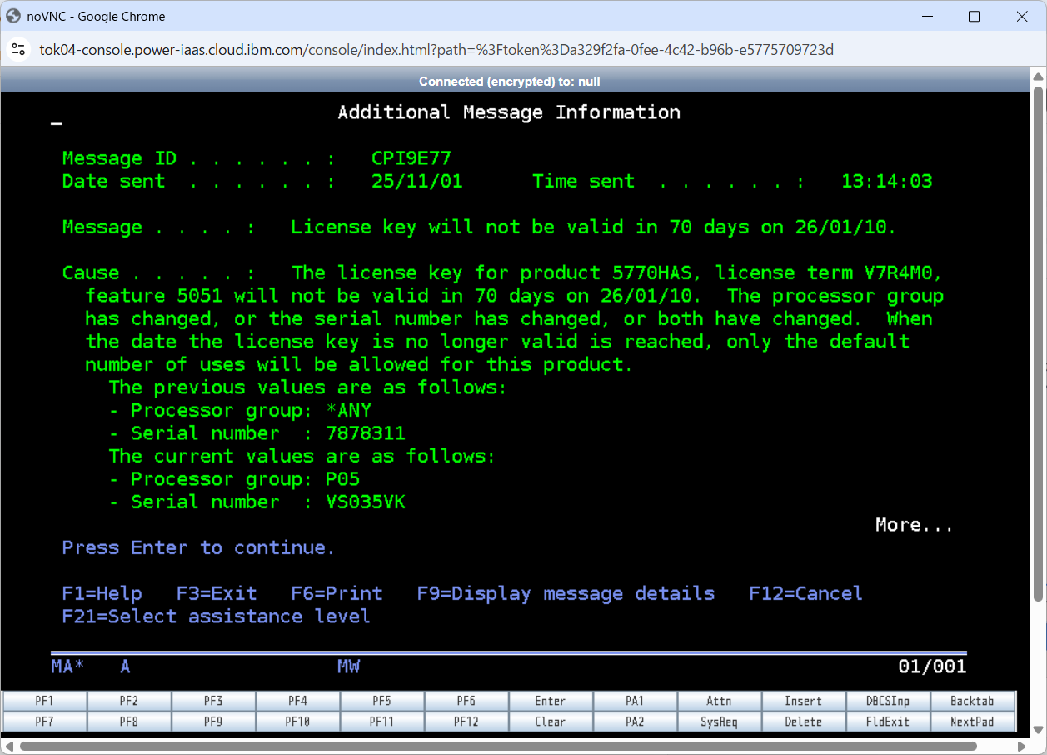The image size is (1047, 755).
Task: Click the Delete key button
Action: click(x=804, y=722)
